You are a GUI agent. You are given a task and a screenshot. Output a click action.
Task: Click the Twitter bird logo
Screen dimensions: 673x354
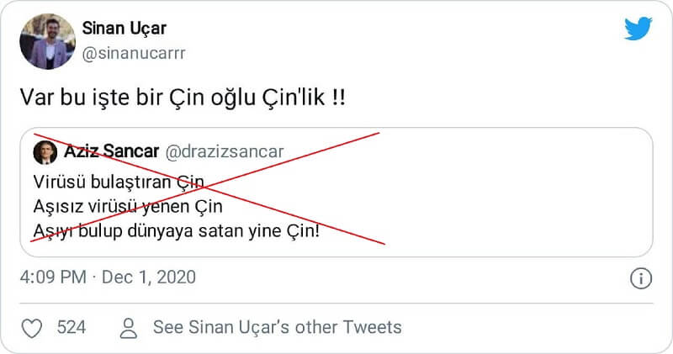pos(639,29)
